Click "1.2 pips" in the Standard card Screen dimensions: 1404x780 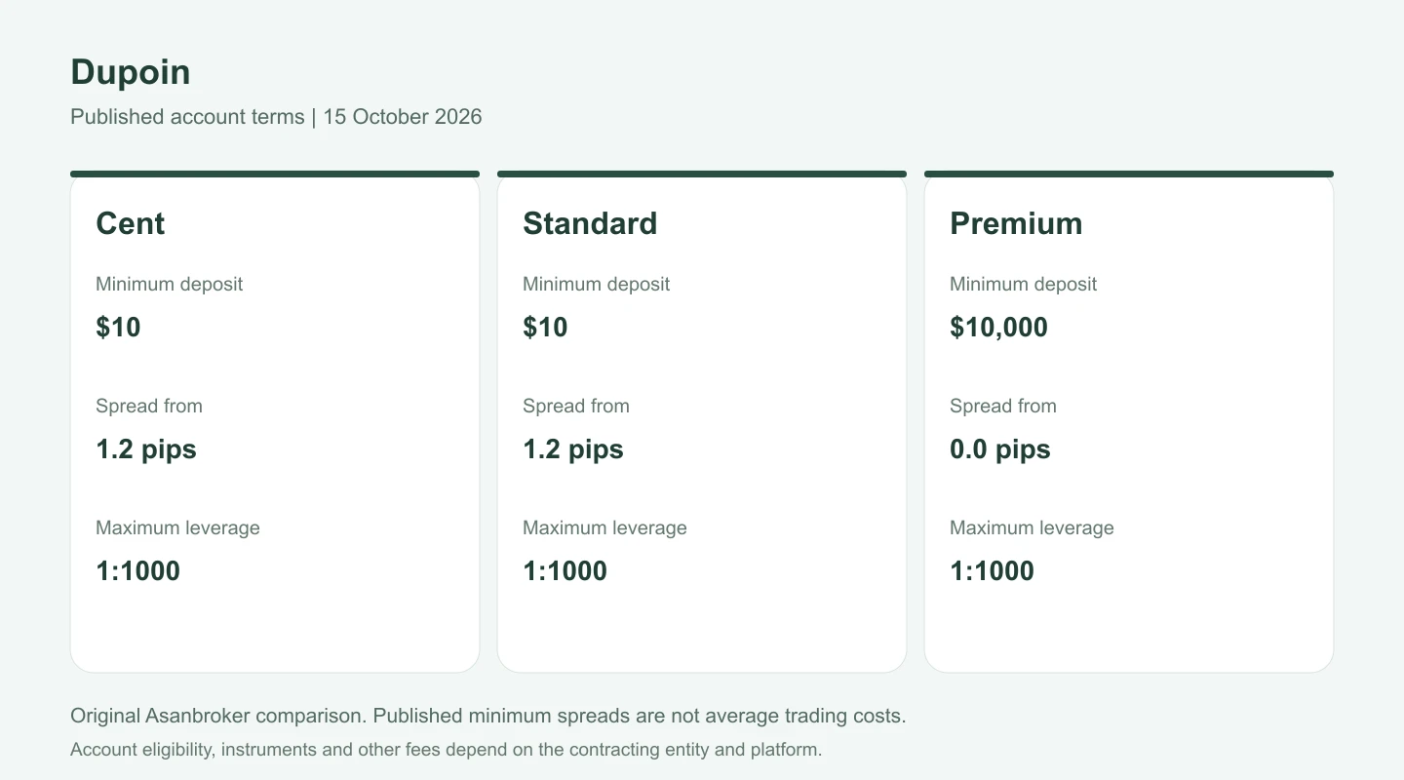[x=573, y=449]
